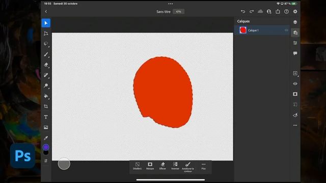Open the Plus more selection options
The height and width of the screenshot is (183, 326).
pos(204,166)
